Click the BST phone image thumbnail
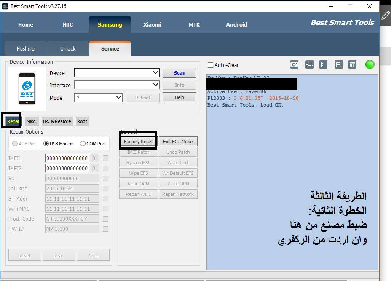The width and height of the screenshot is (391, 281). click(x=27, y=89)
